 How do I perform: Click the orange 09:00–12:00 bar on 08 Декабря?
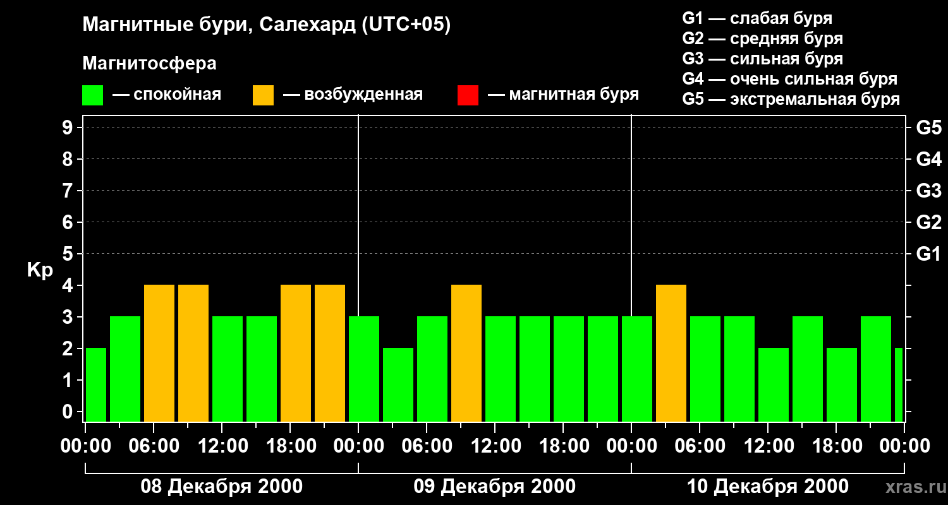[x=193, y=353]
